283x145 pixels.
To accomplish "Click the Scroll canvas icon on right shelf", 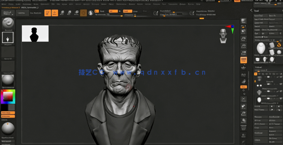I will (x=244, y=31).
